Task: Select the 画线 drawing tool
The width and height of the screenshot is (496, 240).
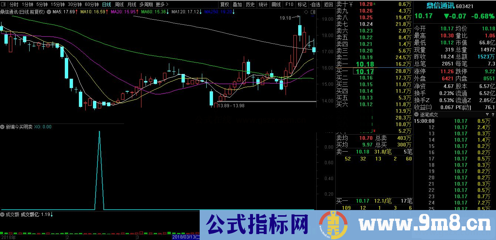Action: coord(276,4)
